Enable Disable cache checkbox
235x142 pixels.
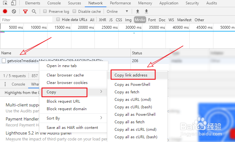coord(74,11)
